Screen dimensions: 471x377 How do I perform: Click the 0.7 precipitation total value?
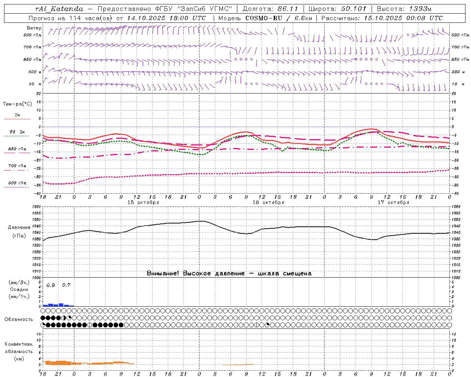66,285
